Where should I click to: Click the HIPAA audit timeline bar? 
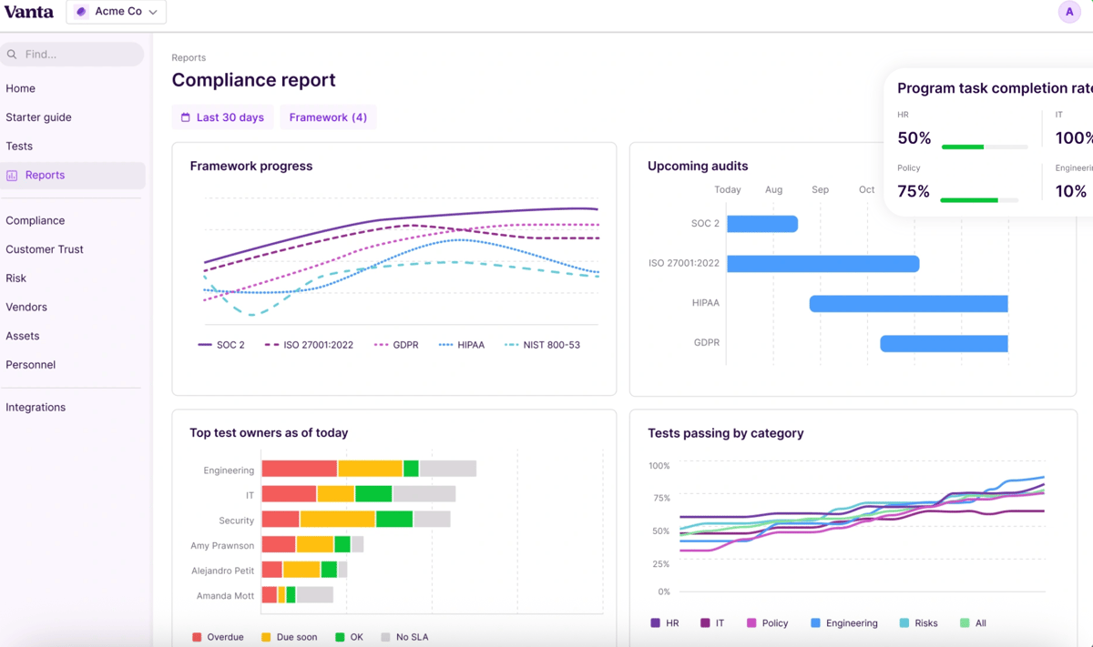909,304
